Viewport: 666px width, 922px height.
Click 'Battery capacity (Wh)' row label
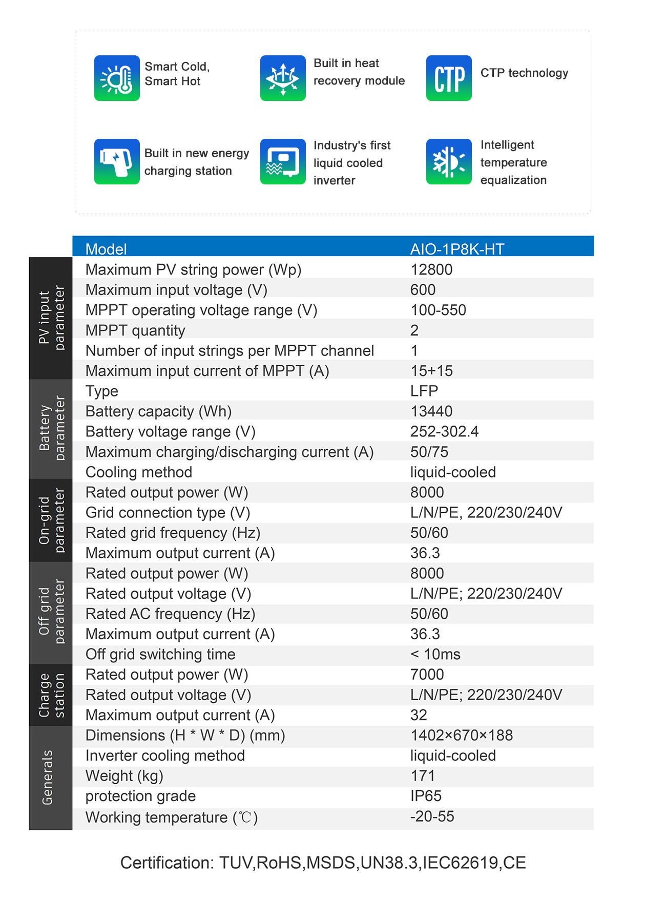coord(159,411)
